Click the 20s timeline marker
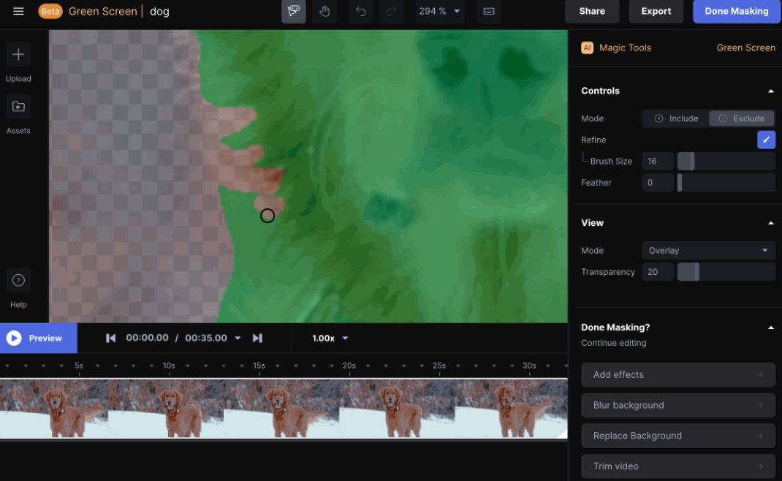782x481 pixels. pyautogui.click(x=349, y=366)
